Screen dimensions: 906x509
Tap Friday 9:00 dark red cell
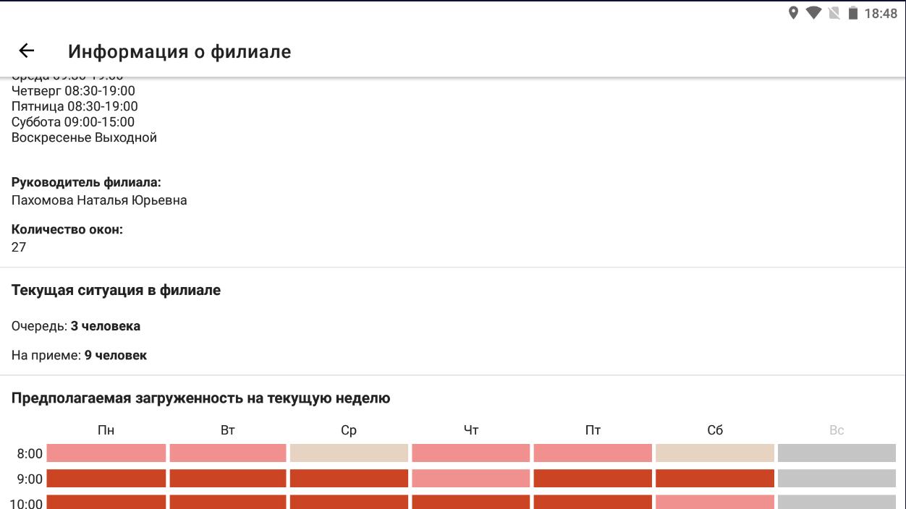[x=593, y=479]
